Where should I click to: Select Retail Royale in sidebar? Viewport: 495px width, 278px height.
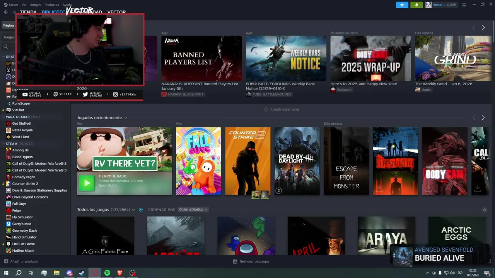coord(22,130)
